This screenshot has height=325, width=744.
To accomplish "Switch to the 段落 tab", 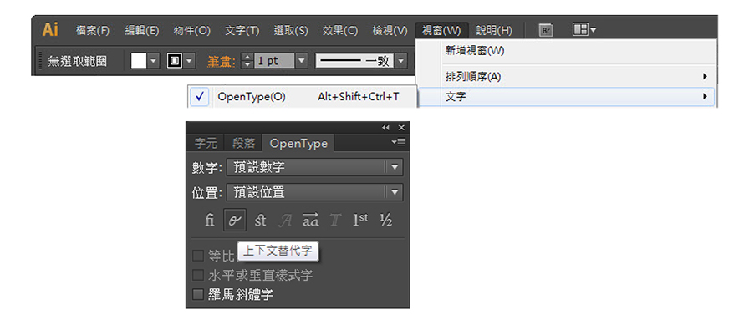I will pos(243,143).
